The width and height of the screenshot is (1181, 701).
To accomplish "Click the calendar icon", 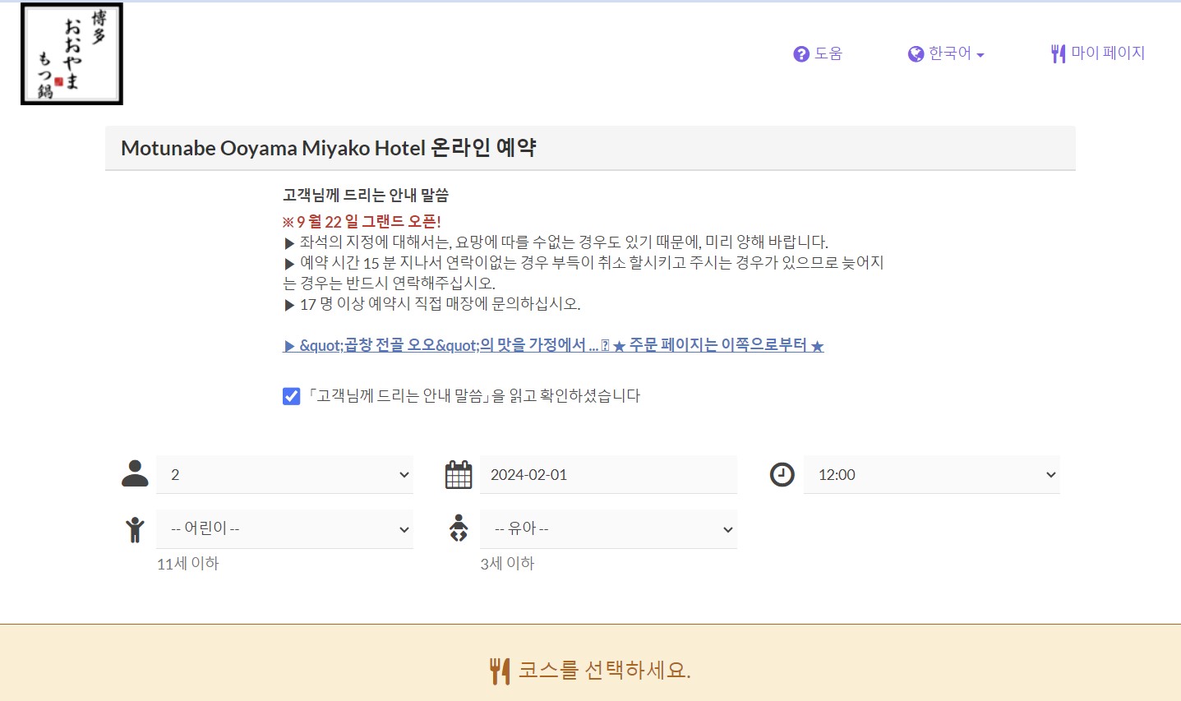I will (459, 474).
